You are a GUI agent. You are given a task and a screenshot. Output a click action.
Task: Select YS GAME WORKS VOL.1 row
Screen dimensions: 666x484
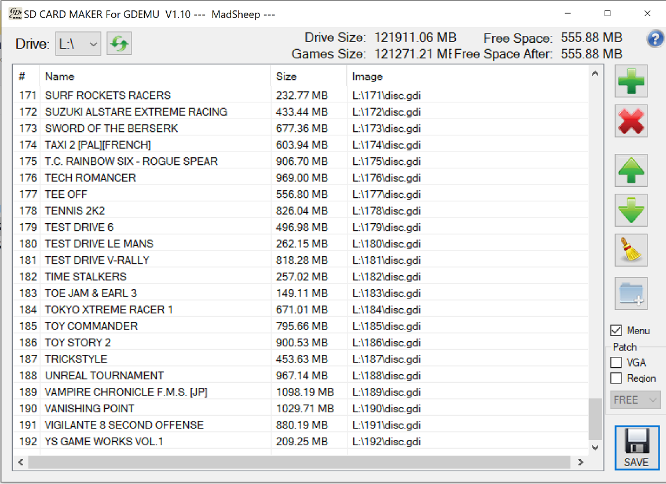click(x=301, y=442)
